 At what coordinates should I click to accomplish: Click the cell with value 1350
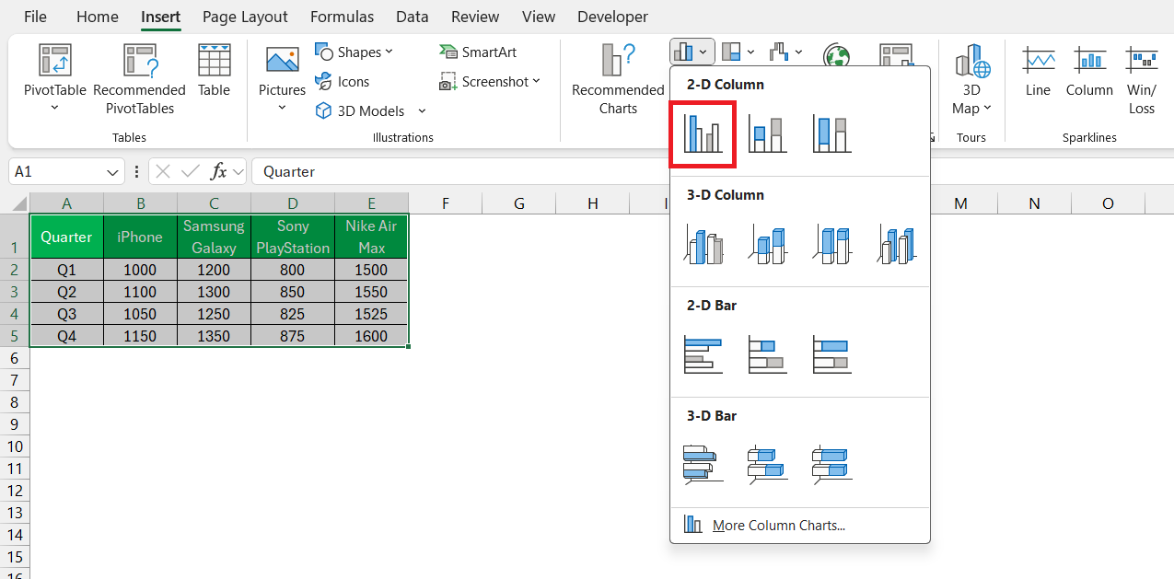(214, 336)
